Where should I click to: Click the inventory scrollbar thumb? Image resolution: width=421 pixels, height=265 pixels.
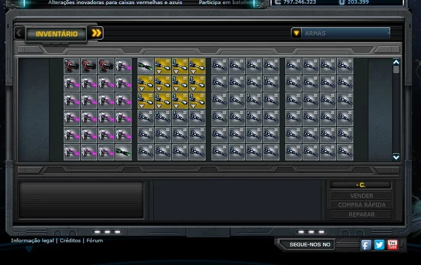(x=396, y=70)
